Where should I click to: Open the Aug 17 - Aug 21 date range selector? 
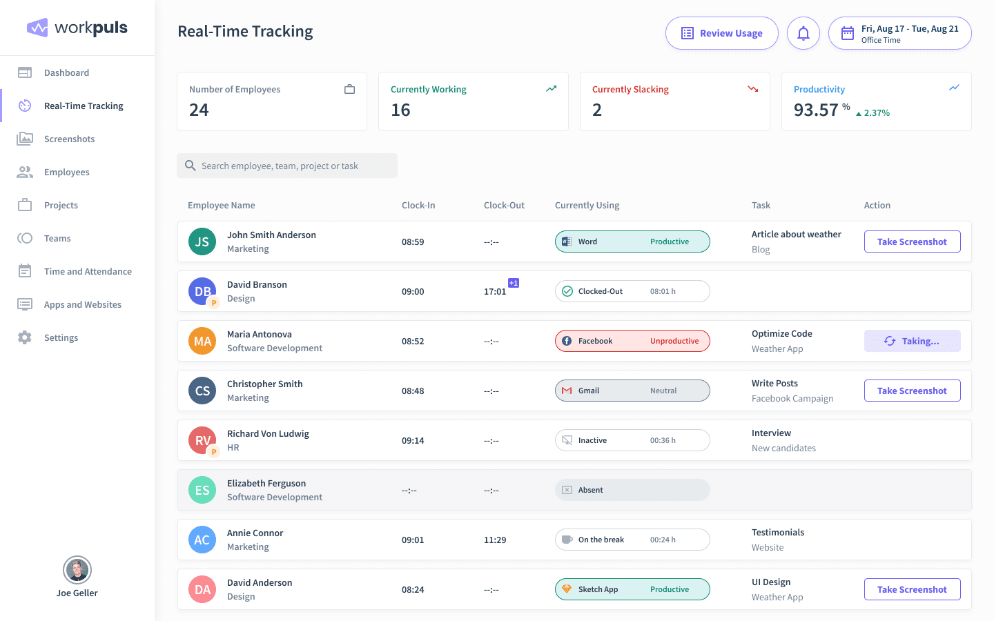tap(899, 32)
